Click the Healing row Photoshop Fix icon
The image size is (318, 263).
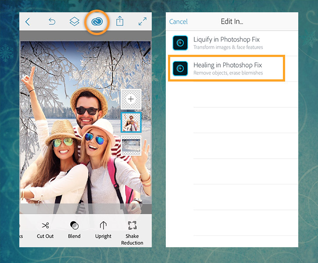[180, 68]
